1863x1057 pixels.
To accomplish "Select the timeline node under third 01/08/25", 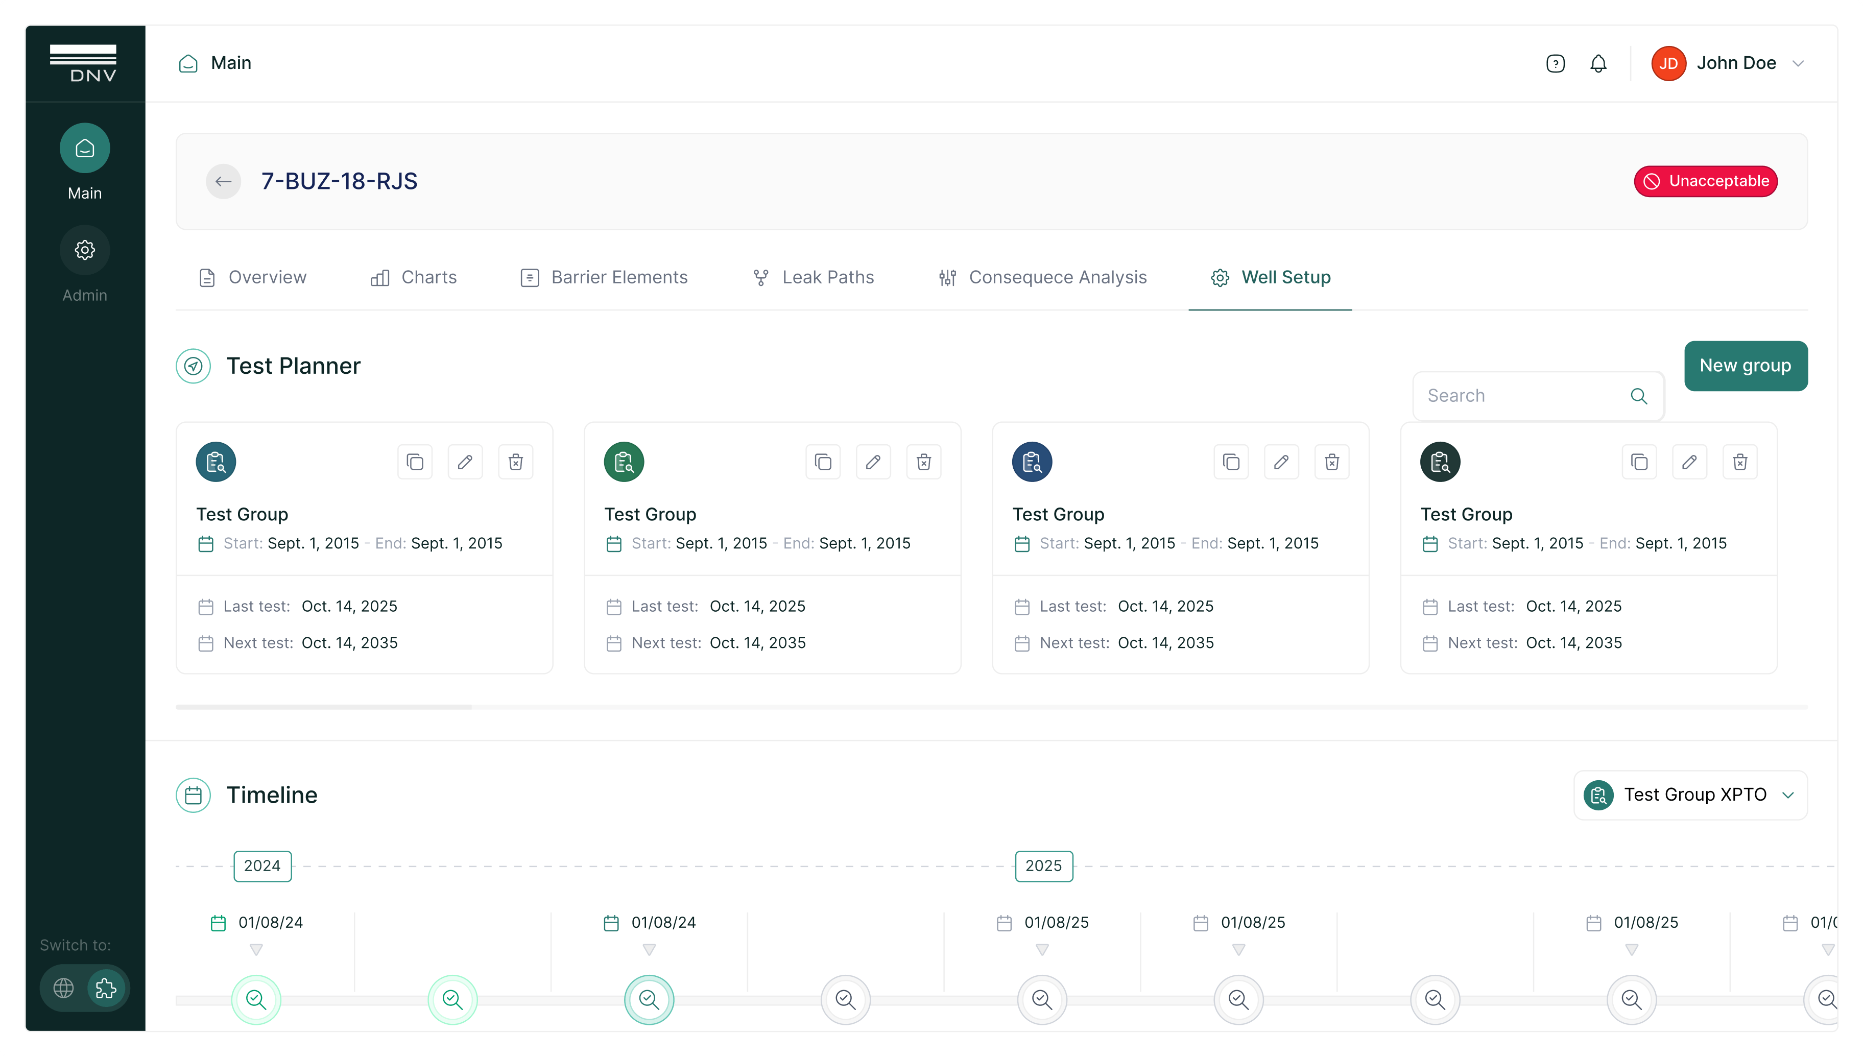I will coord(1631,1000).
